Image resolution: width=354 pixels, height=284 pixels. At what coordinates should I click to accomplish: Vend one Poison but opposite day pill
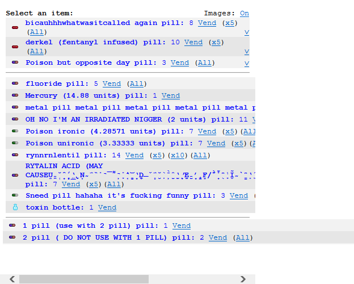[180, 62]
